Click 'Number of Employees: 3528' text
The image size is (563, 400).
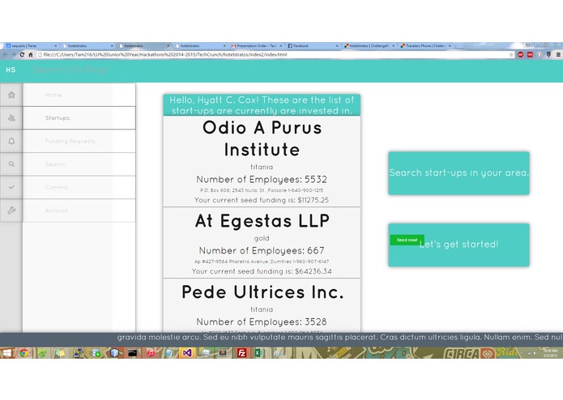coord(262,321)
